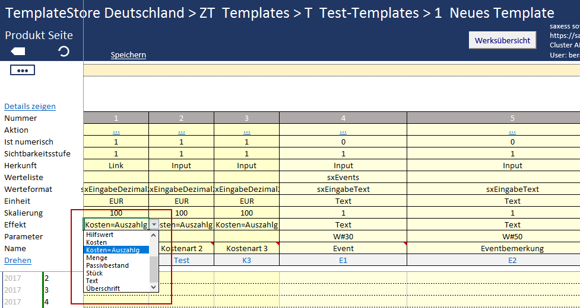Select 'Hilfswert' from the dropdown list

pos(100,235)
